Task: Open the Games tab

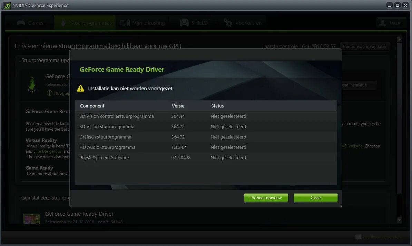Action: [x=30, y=23]
